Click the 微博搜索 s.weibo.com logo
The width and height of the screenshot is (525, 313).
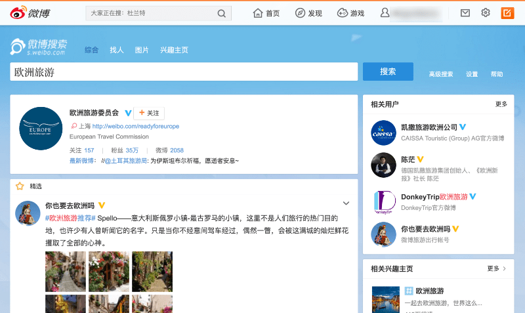39,47
